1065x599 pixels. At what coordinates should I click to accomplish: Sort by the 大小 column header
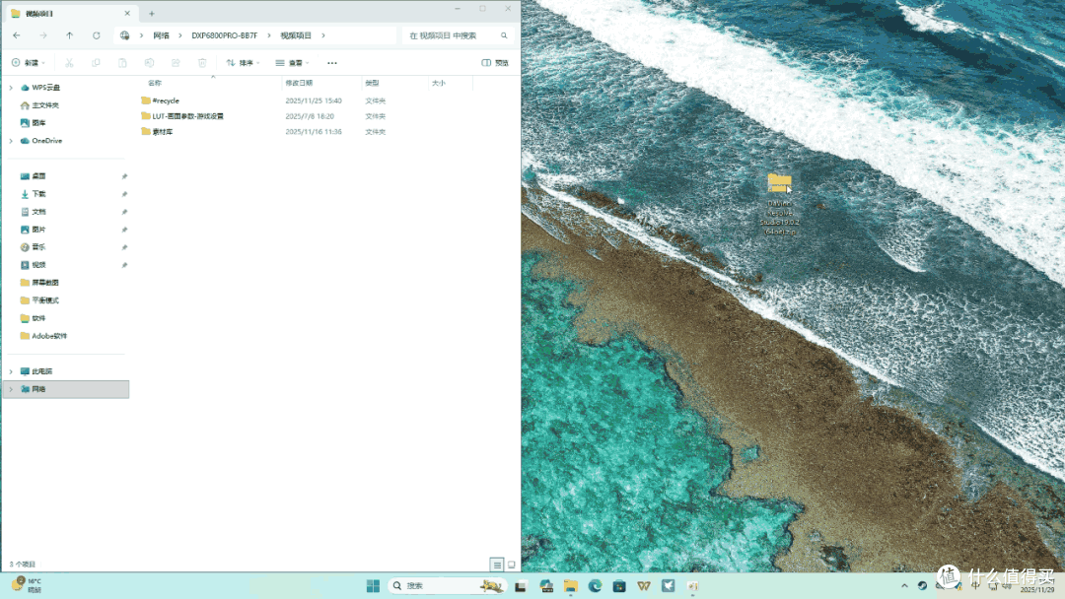pyautogui.click(x=439, y=83)
